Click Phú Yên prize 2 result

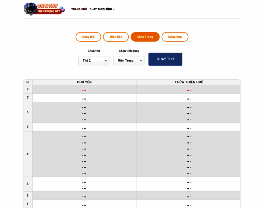click(x=84, y=197)
